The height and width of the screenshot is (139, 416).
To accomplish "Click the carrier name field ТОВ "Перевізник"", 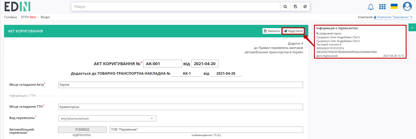I will [x=206, y=129].
